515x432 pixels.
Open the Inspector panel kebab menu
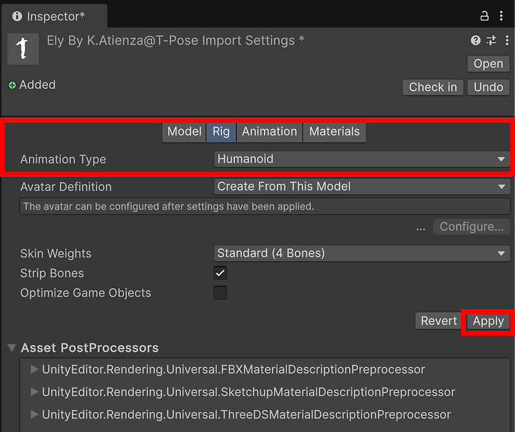tap(503, 15)
